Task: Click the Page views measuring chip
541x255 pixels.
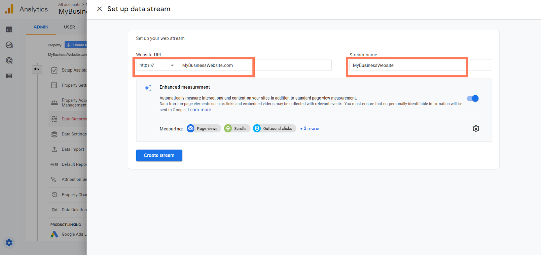Action: pyautogui.click(x=204, y=129)
